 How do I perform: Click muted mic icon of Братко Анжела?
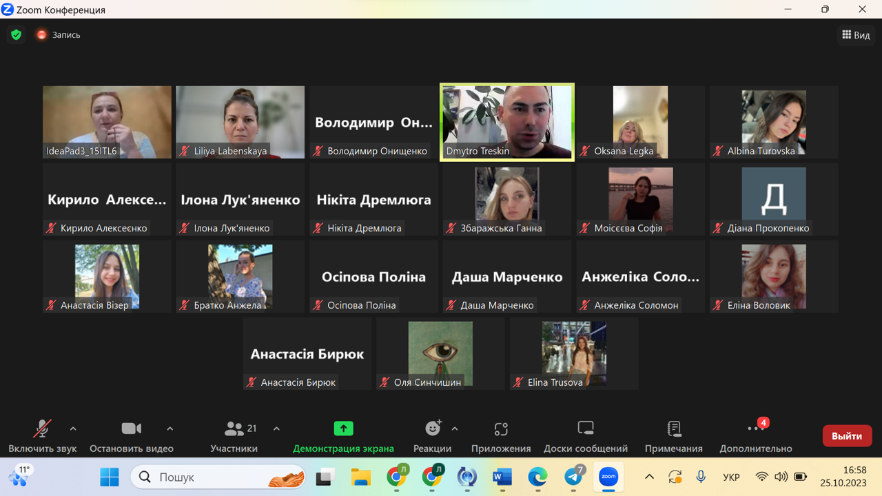(x=184, y=305)
